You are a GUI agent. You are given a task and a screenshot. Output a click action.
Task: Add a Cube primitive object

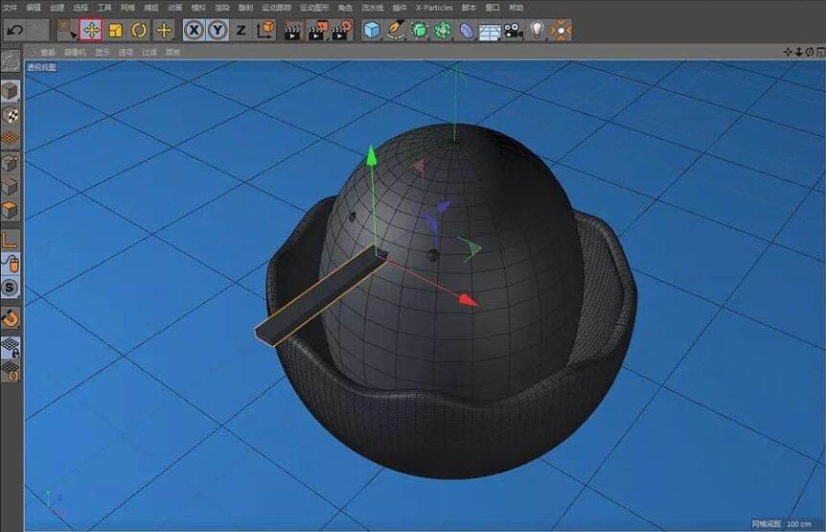click(x=372, y=30)
